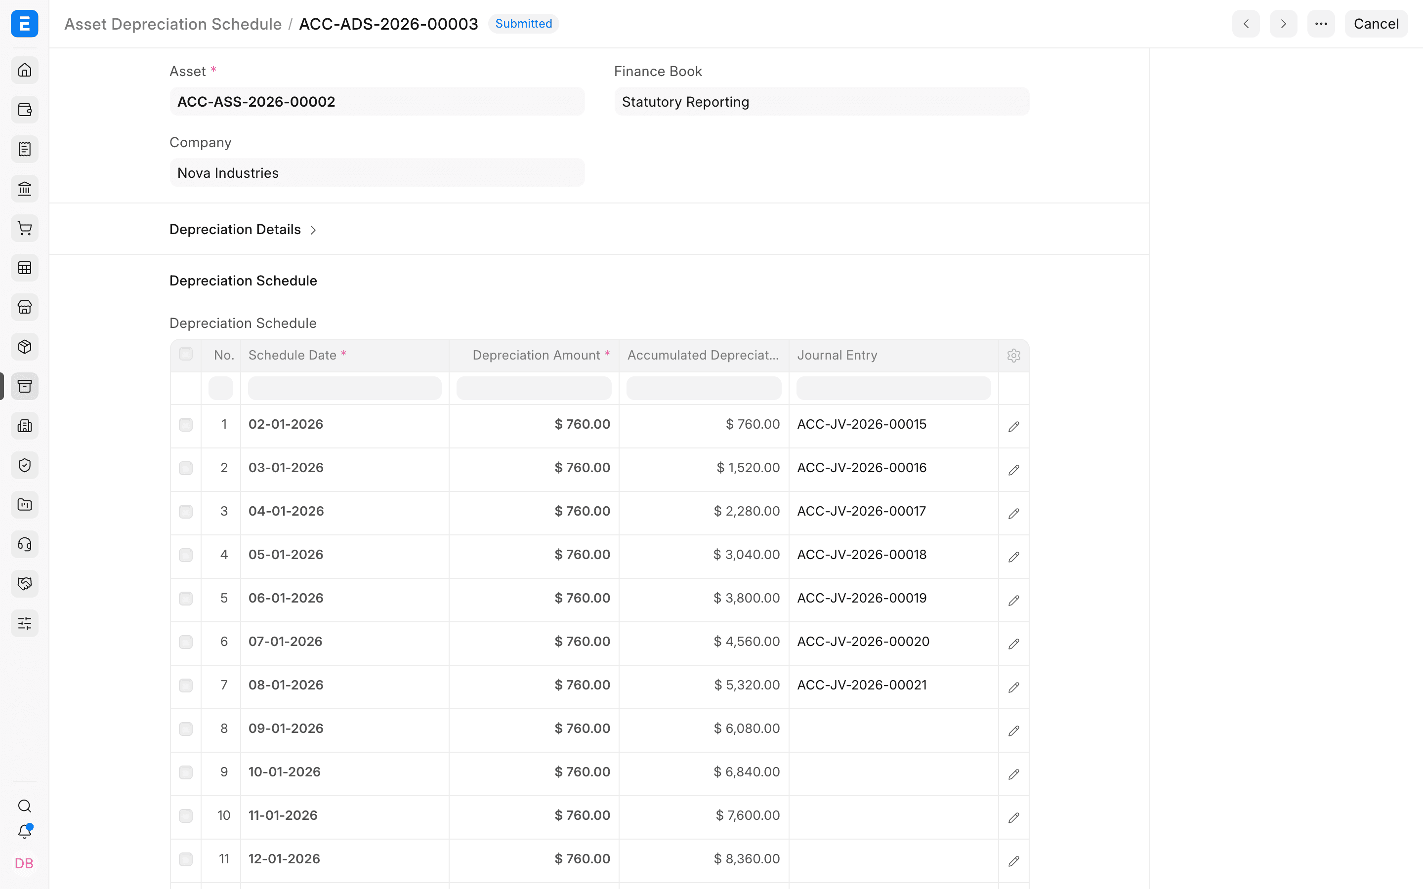This screenshot has width=1423, height=889.
Task: Click the Submitted status badge
Action: click(523, 24)
